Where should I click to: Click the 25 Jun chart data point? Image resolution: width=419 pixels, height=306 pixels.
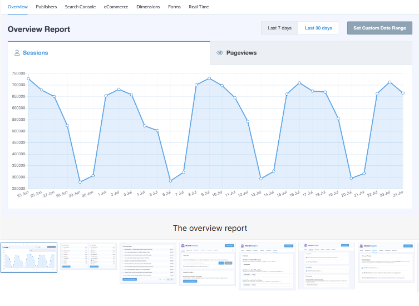coord(28,79)
